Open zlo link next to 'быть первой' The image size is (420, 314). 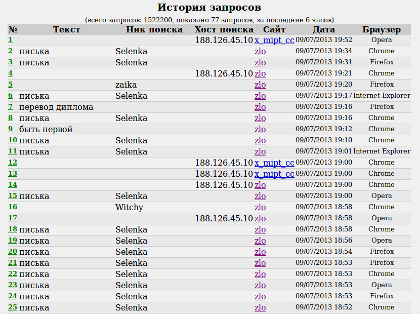coord(260,129)
